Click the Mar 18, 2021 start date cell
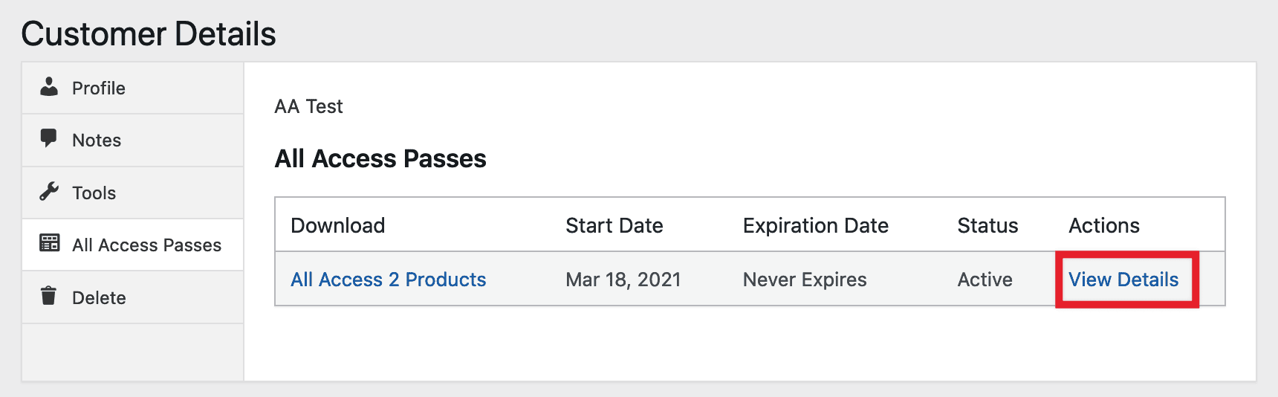 [623, 280]
